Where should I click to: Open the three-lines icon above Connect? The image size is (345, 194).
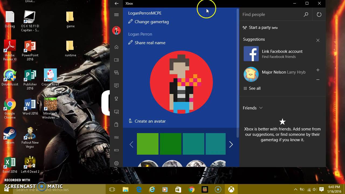pyautogui.click(x=116, y=137)
